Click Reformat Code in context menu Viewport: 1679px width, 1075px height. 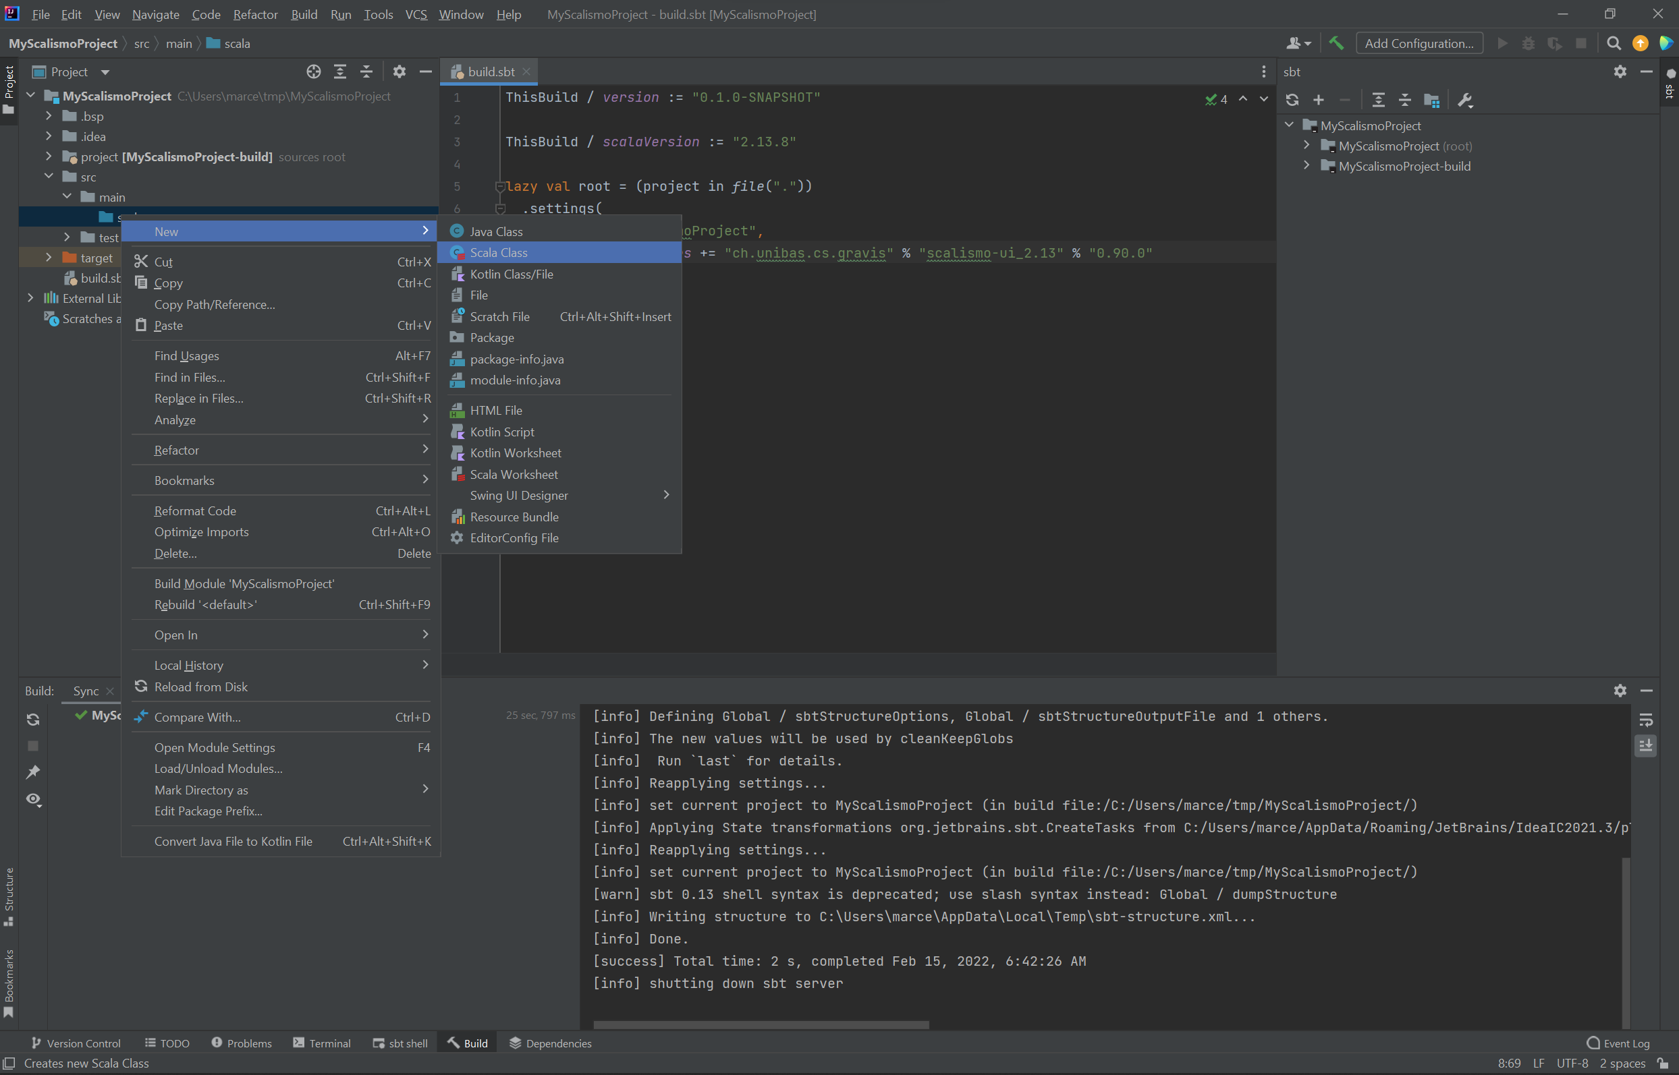pos(281,511)
